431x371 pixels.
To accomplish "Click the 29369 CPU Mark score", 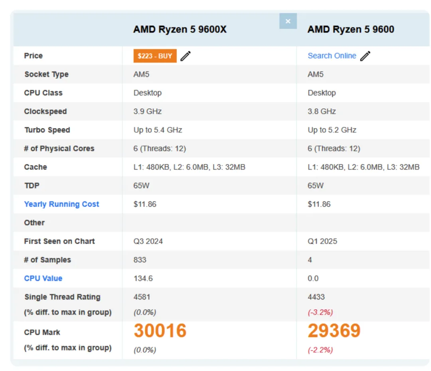I will tap(334, 330).
